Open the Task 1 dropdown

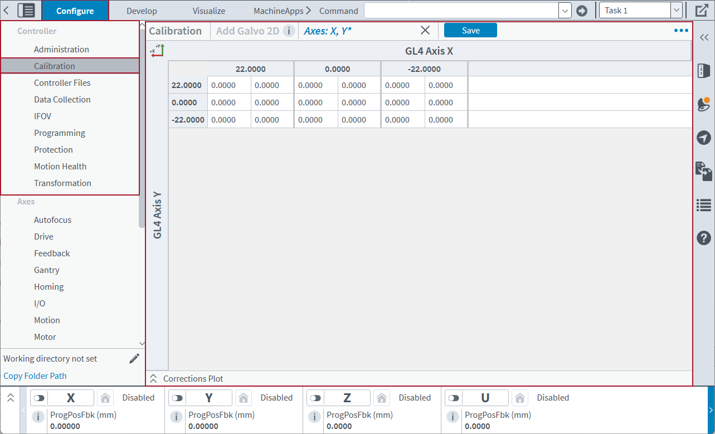676,11
